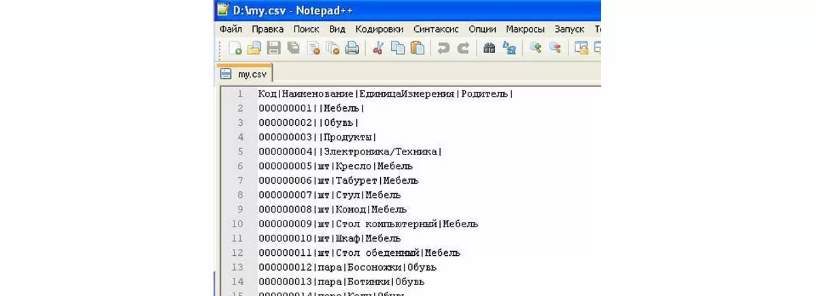The width and height of the screenshot is (816, 296).
Task: Open a file using the folder icon
Action: coord(254,48)
